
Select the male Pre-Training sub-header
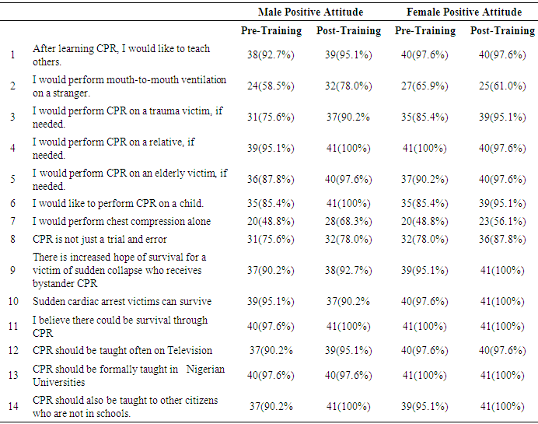pyautogui.click(x=271, y=31)
